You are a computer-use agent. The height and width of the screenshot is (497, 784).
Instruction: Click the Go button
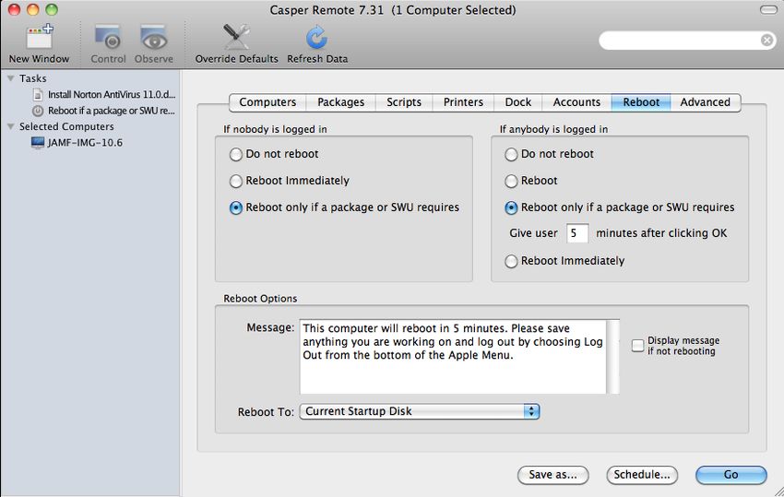[731, 475]
